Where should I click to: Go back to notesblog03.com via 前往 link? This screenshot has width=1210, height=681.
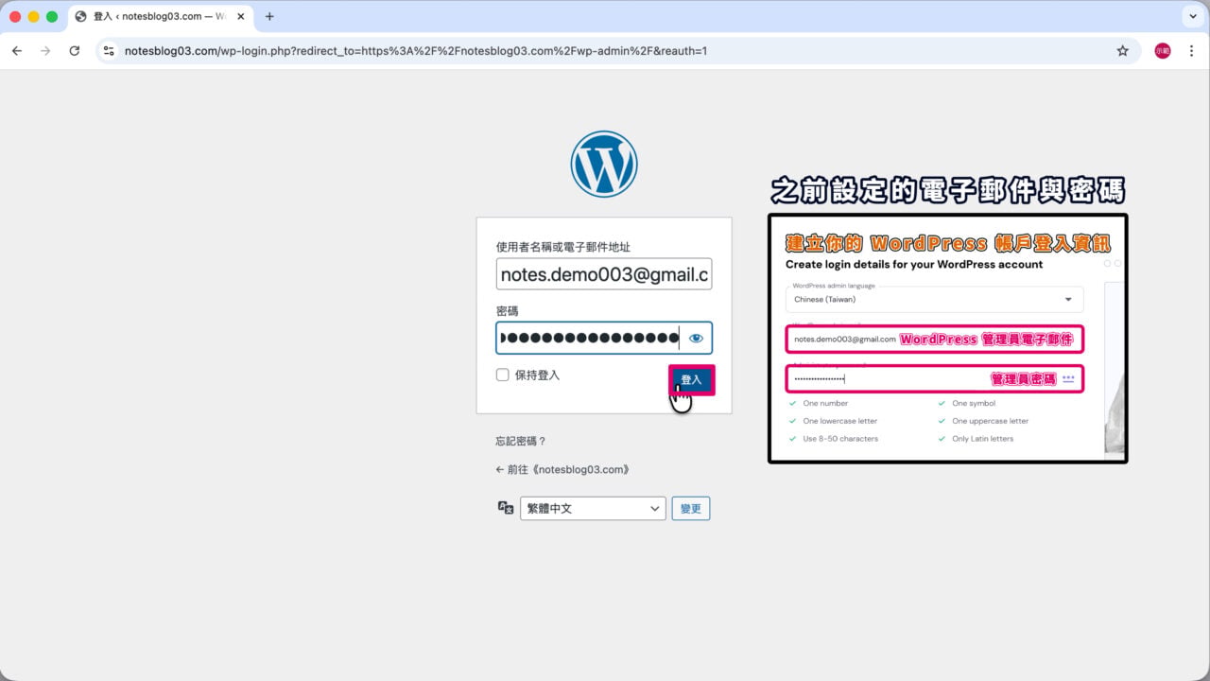pyautogui.click(x=562, y=469)
